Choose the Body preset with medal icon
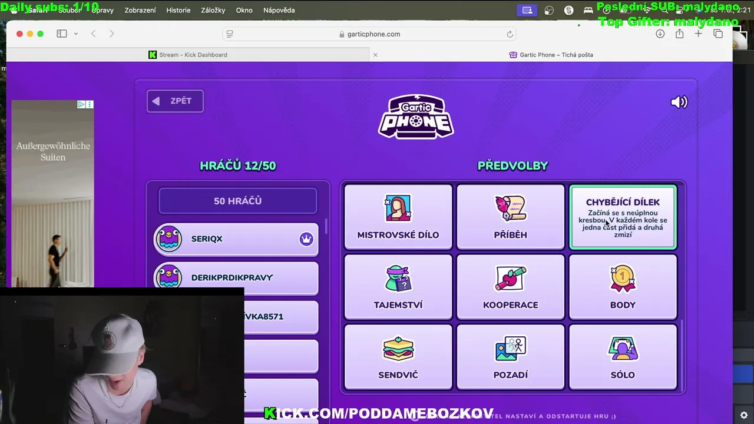Screen dimensions: 754x424 pyautogui.click(x=623, y=287)
